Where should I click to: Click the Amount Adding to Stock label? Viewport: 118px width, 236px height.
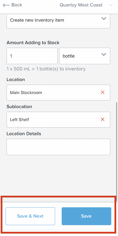33,43
